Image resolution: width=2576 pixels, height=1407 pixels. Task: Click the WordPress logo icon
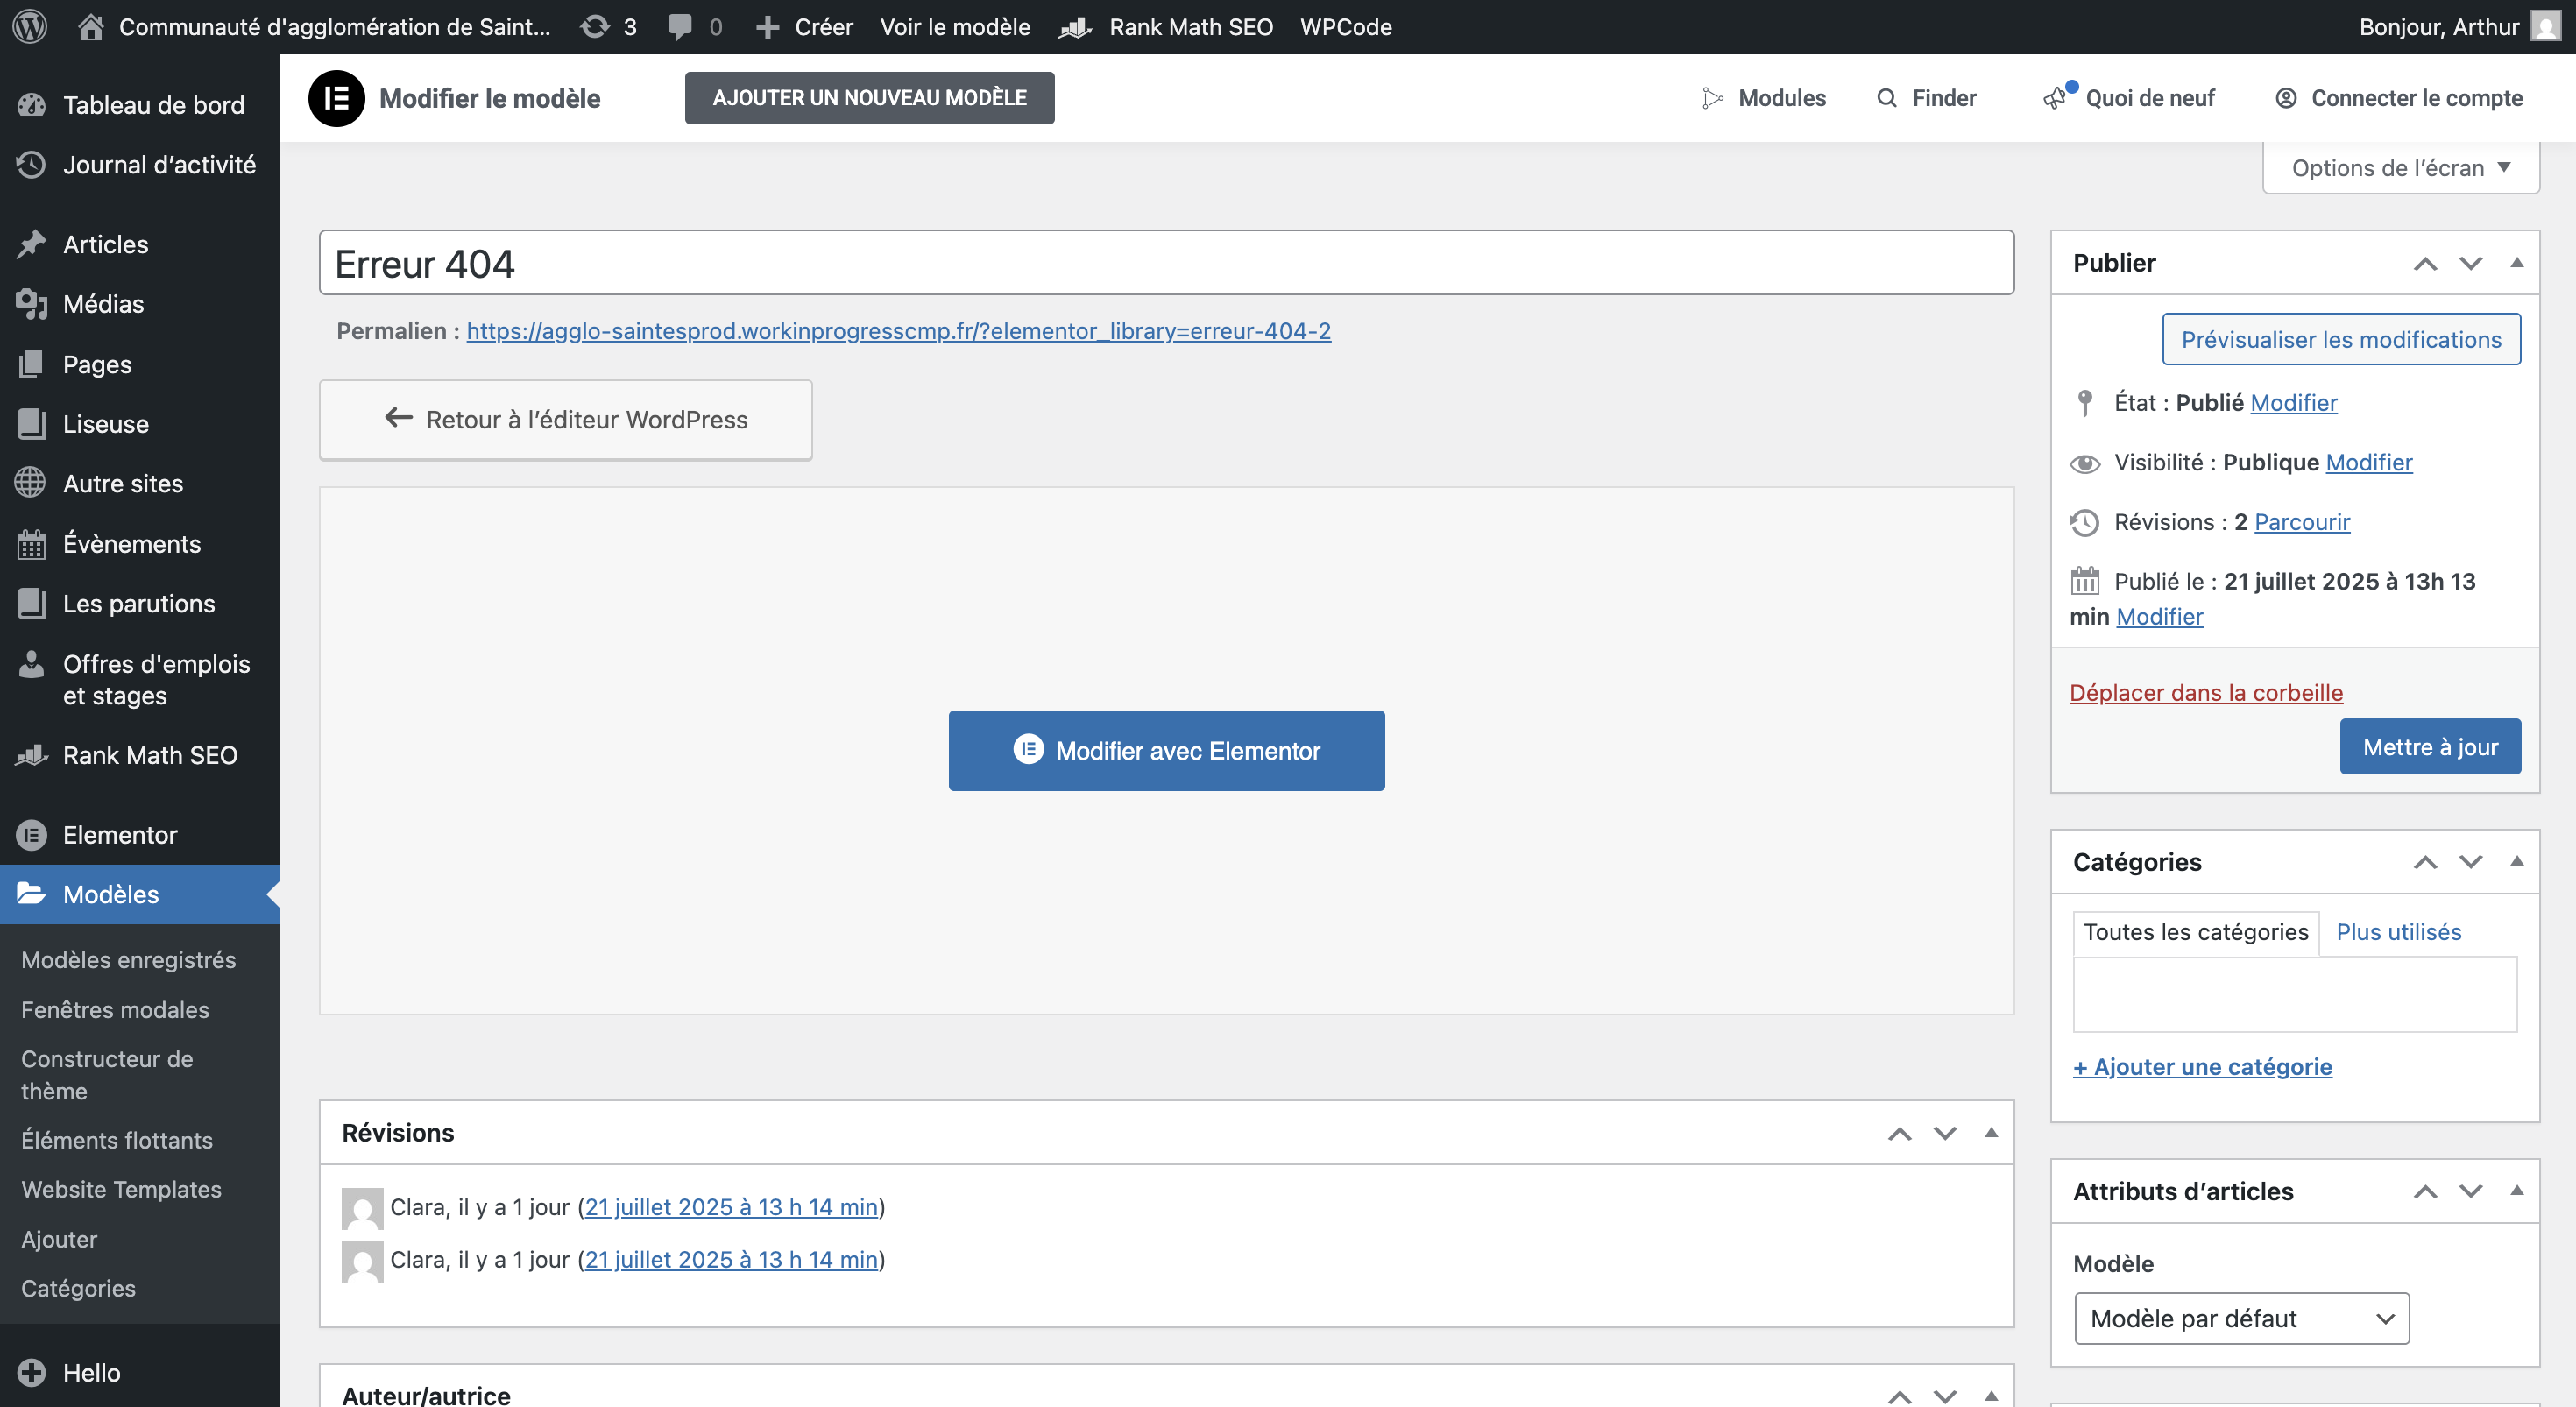coord(30,26)
